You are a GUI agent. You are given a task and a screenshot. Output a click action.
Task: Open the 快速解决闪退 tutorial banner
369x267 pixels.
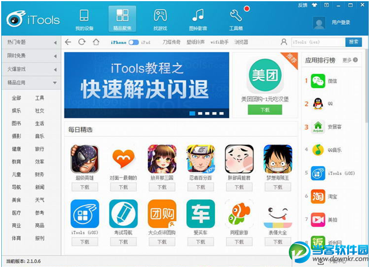(147, 85)
